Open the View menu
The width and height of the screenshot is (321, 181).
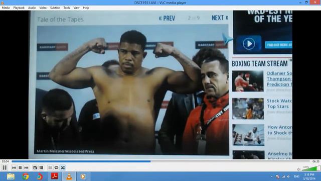click(76, 8)
